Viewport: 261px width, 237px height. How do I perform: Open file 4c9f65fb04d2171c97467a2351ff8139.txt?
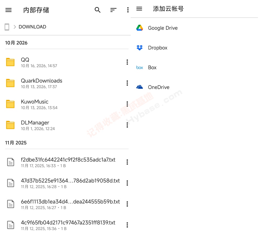click(x=65, y=225)
